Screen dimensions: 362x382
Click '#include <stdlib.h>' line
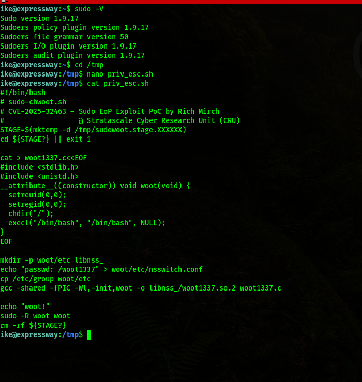(39, 167)
